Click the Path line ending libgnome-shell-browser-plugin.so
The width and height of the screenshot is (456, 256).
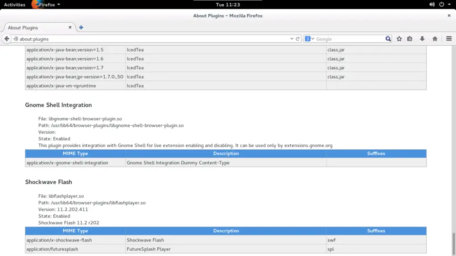click(111, 125)
